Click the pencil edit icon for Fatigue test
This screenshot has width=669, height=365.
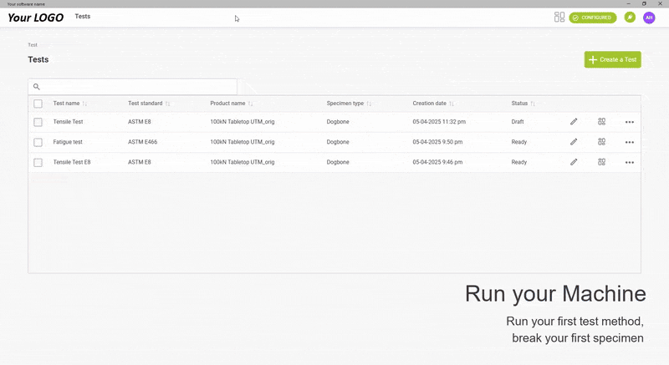(x=574, y=142)
